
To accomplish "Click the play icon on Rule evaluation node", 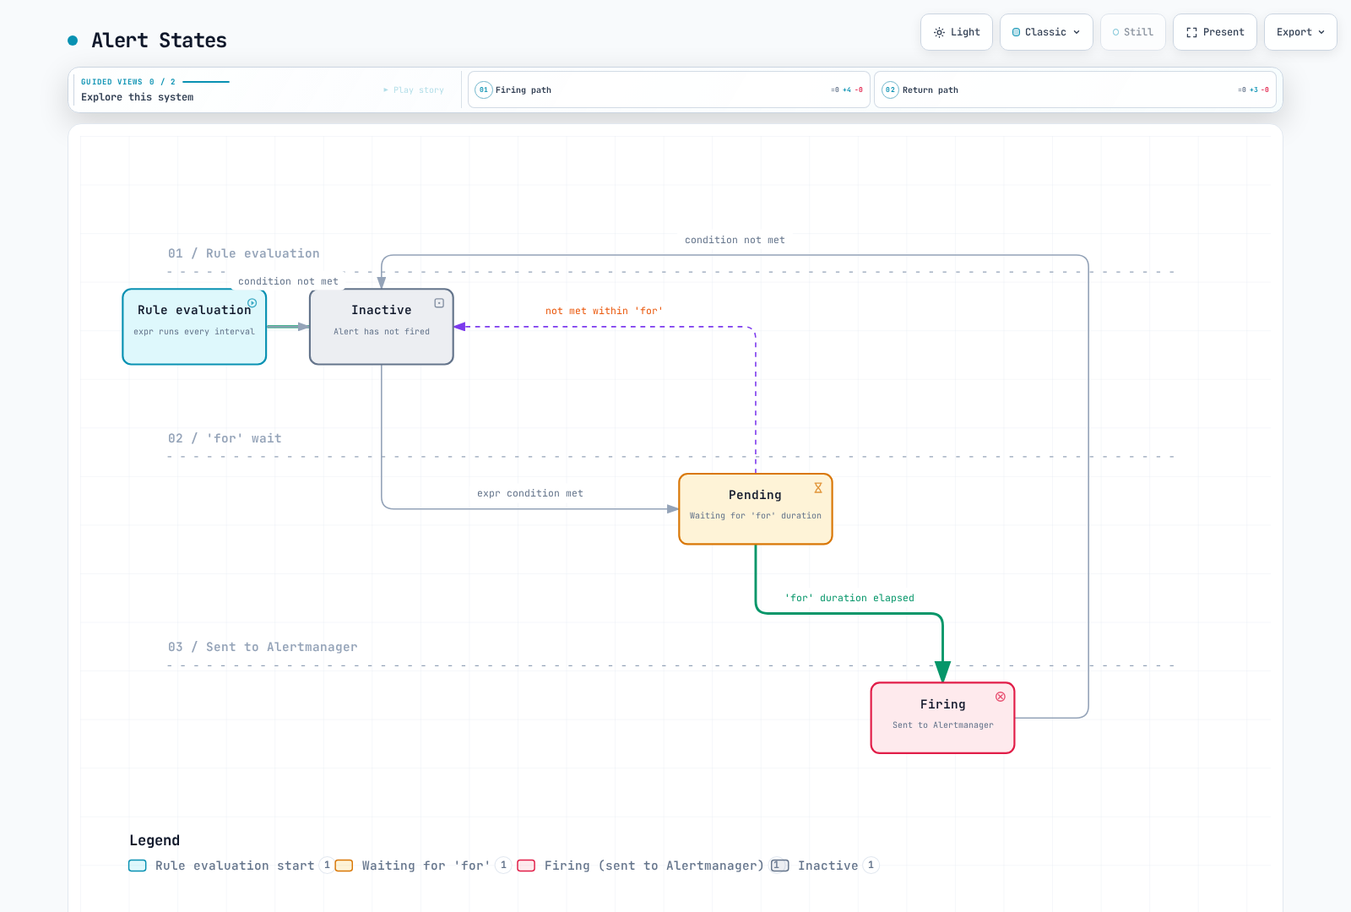I will tap(252, 303).
